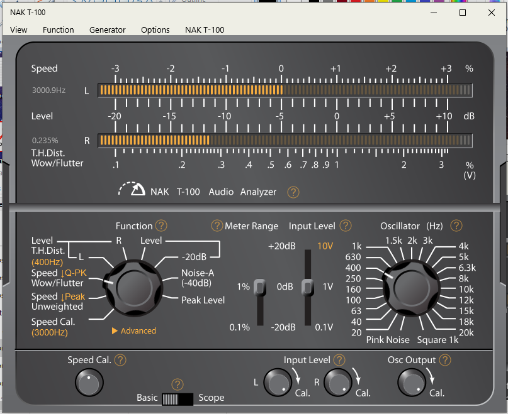The height and width of the screenshot is (414, 508).
Task: Select 10k oscillator frequency
Action: click(466, 290)
